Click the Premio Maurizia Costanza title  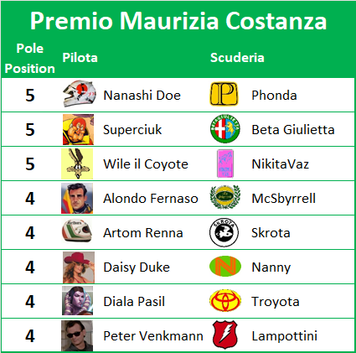point(178,21)
